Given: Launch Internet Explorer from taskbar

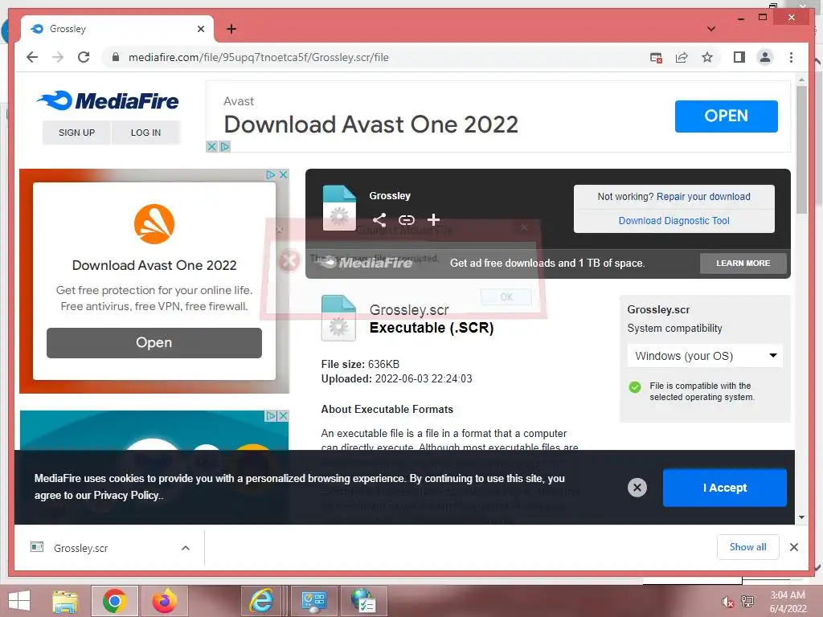Looking at the screenshot, I should (261, 601).
